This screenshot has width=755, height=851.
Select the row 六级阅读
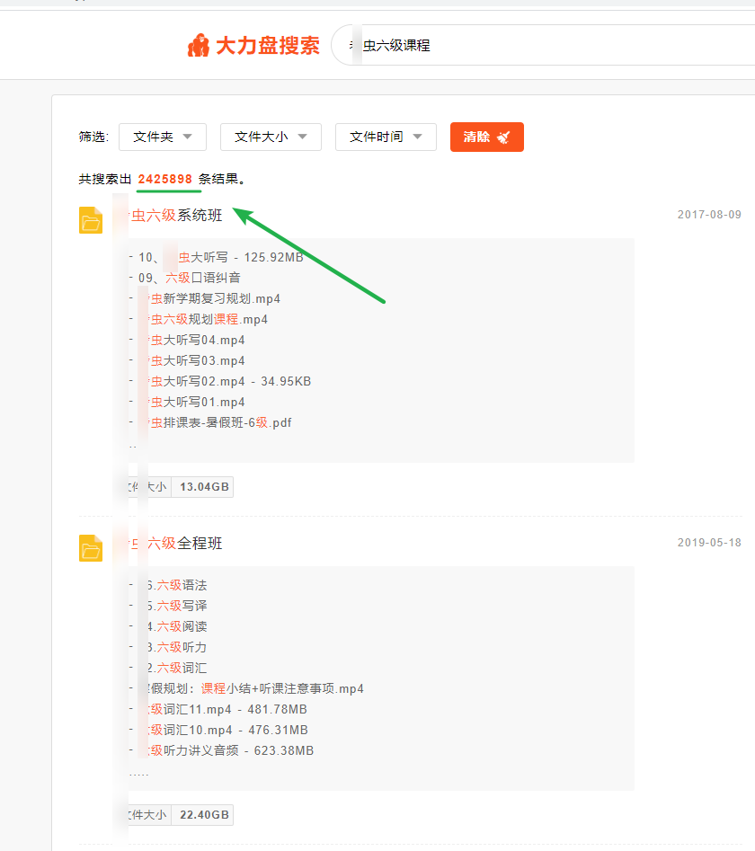point(177,626)
